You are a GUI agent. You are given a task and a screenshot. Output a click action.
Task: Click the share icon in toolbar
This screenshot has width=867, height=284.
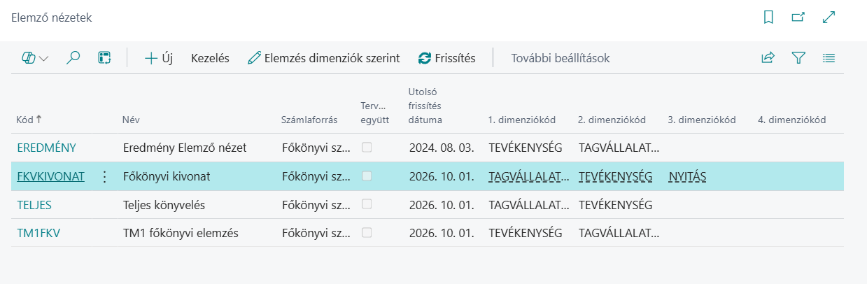click(768, 59)
